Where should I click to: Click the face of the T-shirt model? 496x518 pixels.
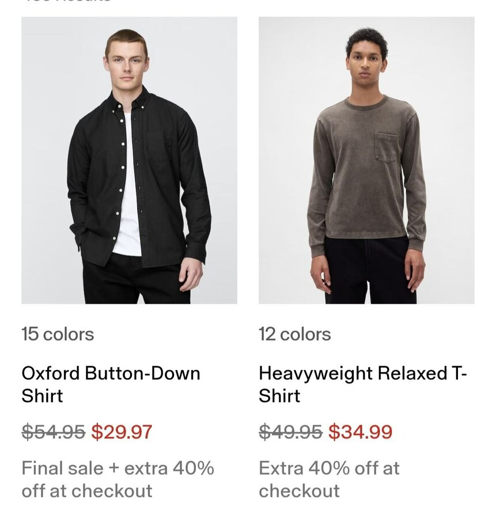(x=366, y=66)
